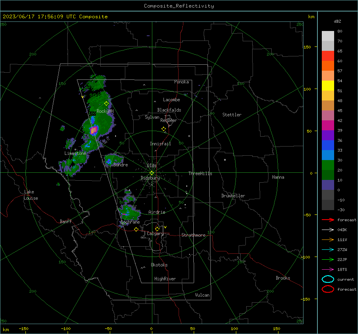Click the yellow diamond marker below Cochrane
The image size is (358, 334).
pyautogui.click(x=136, y=229)
